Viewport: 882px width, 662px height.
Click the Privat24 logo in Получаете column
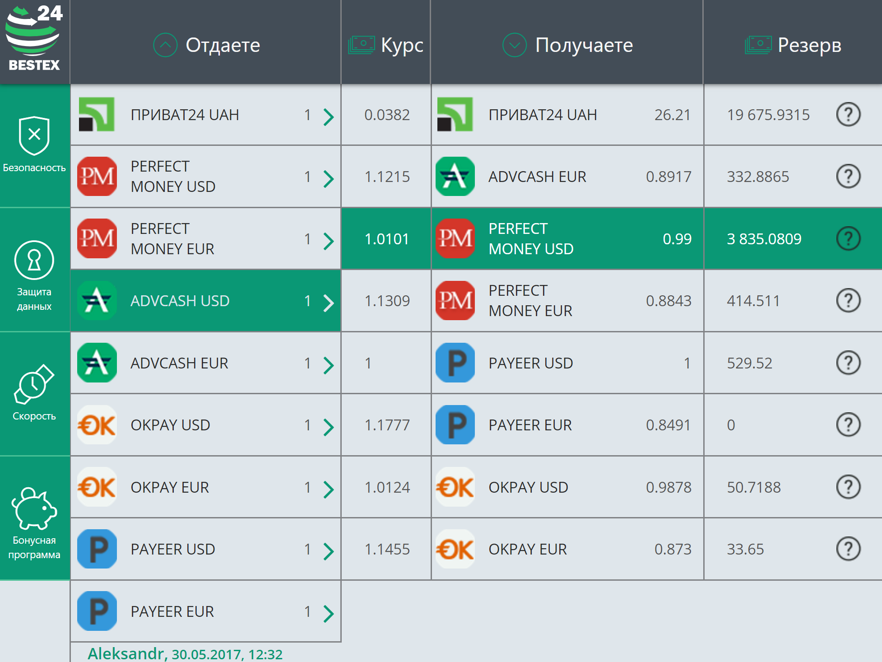coord(455,114)
